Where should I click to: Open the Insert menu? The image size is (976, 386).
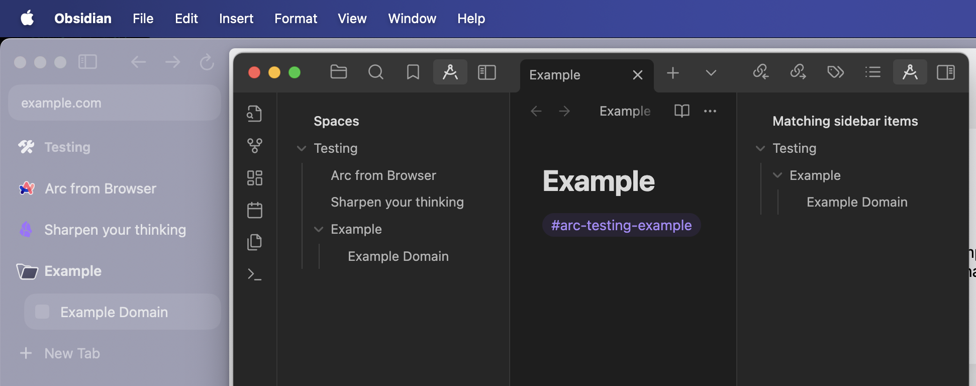coord(236,19)
